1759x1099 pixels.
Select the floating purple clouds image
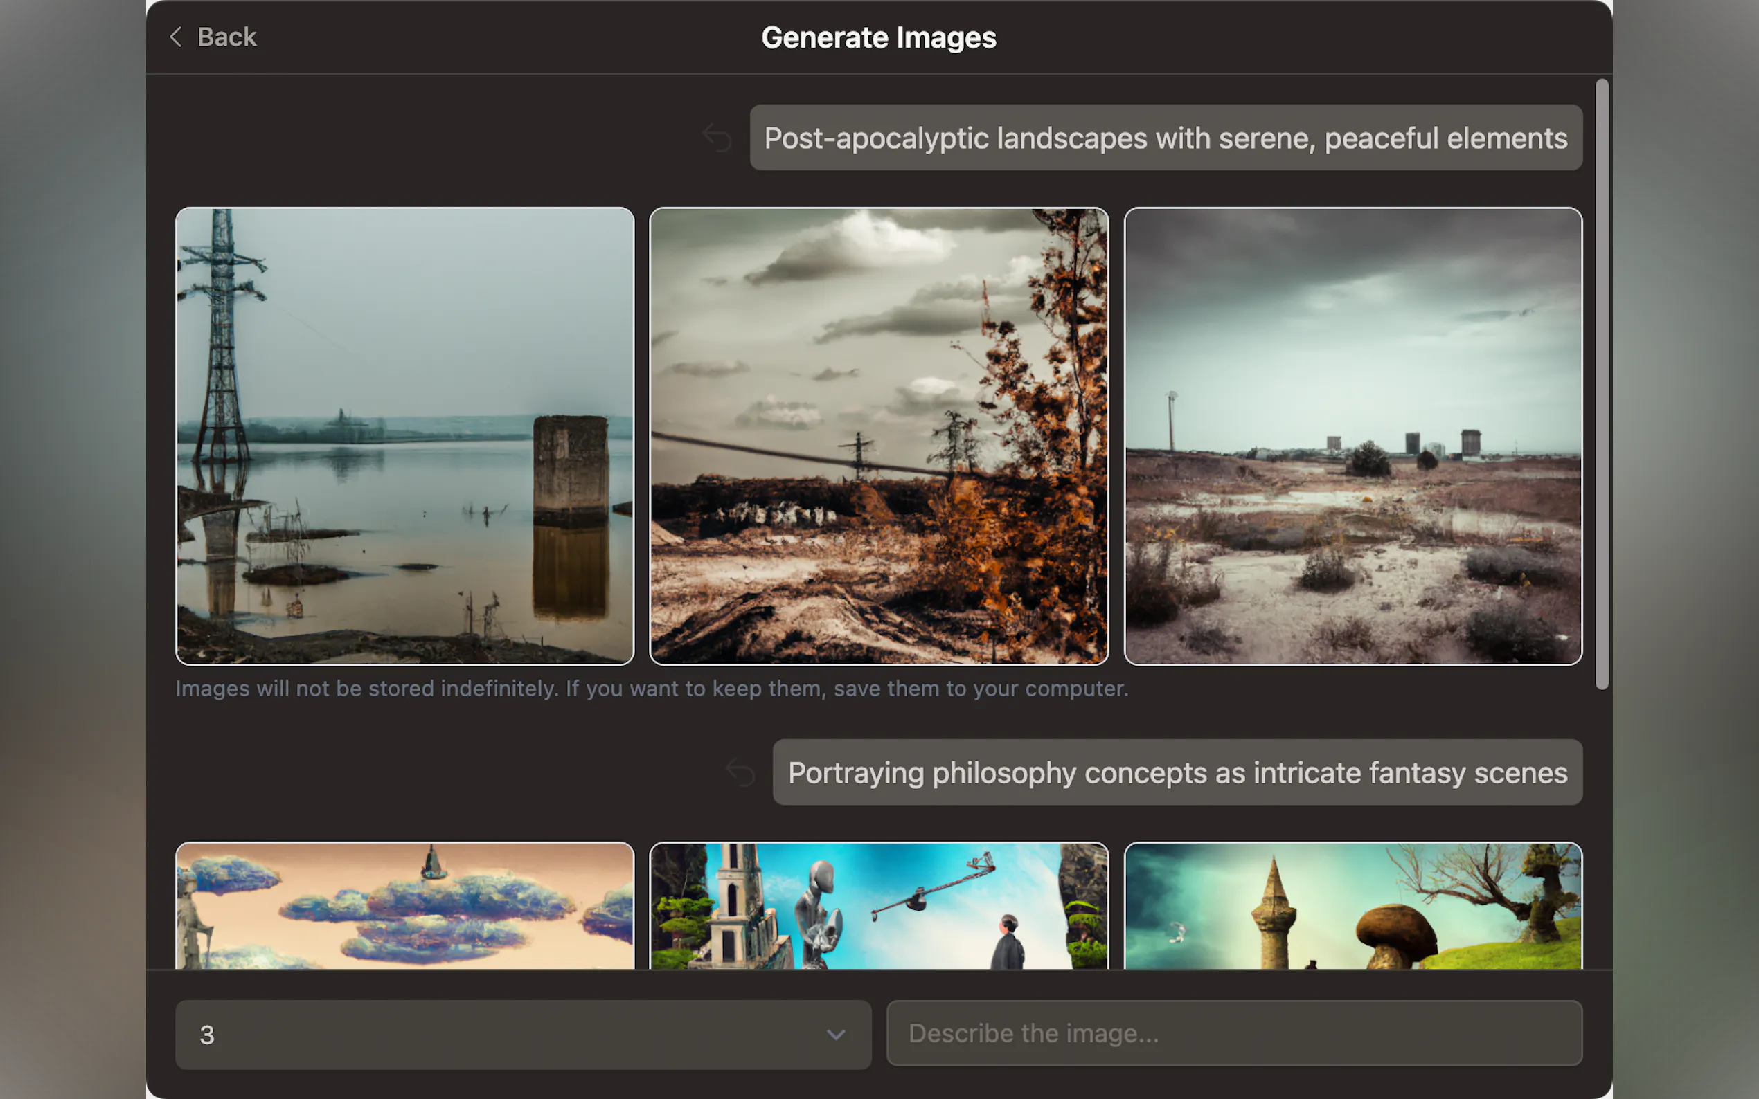(404, 906)
